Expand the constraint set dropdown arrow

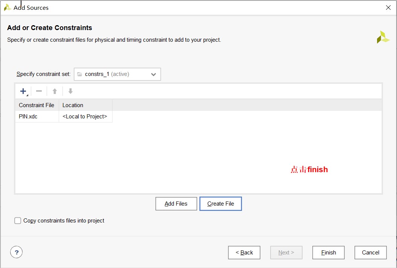pos(154,74)
